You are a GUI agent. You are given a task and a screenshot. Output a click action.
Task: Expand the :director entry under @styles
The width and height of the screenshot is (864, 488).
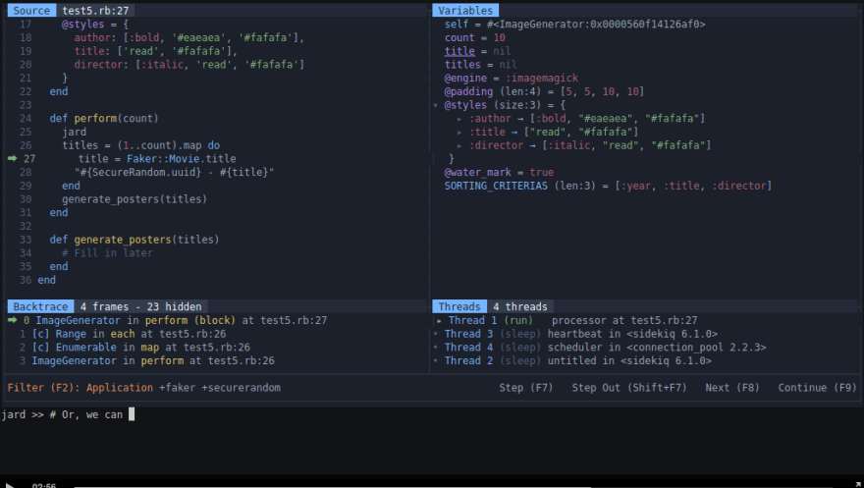pyautogui.click(x=459, y=145)
